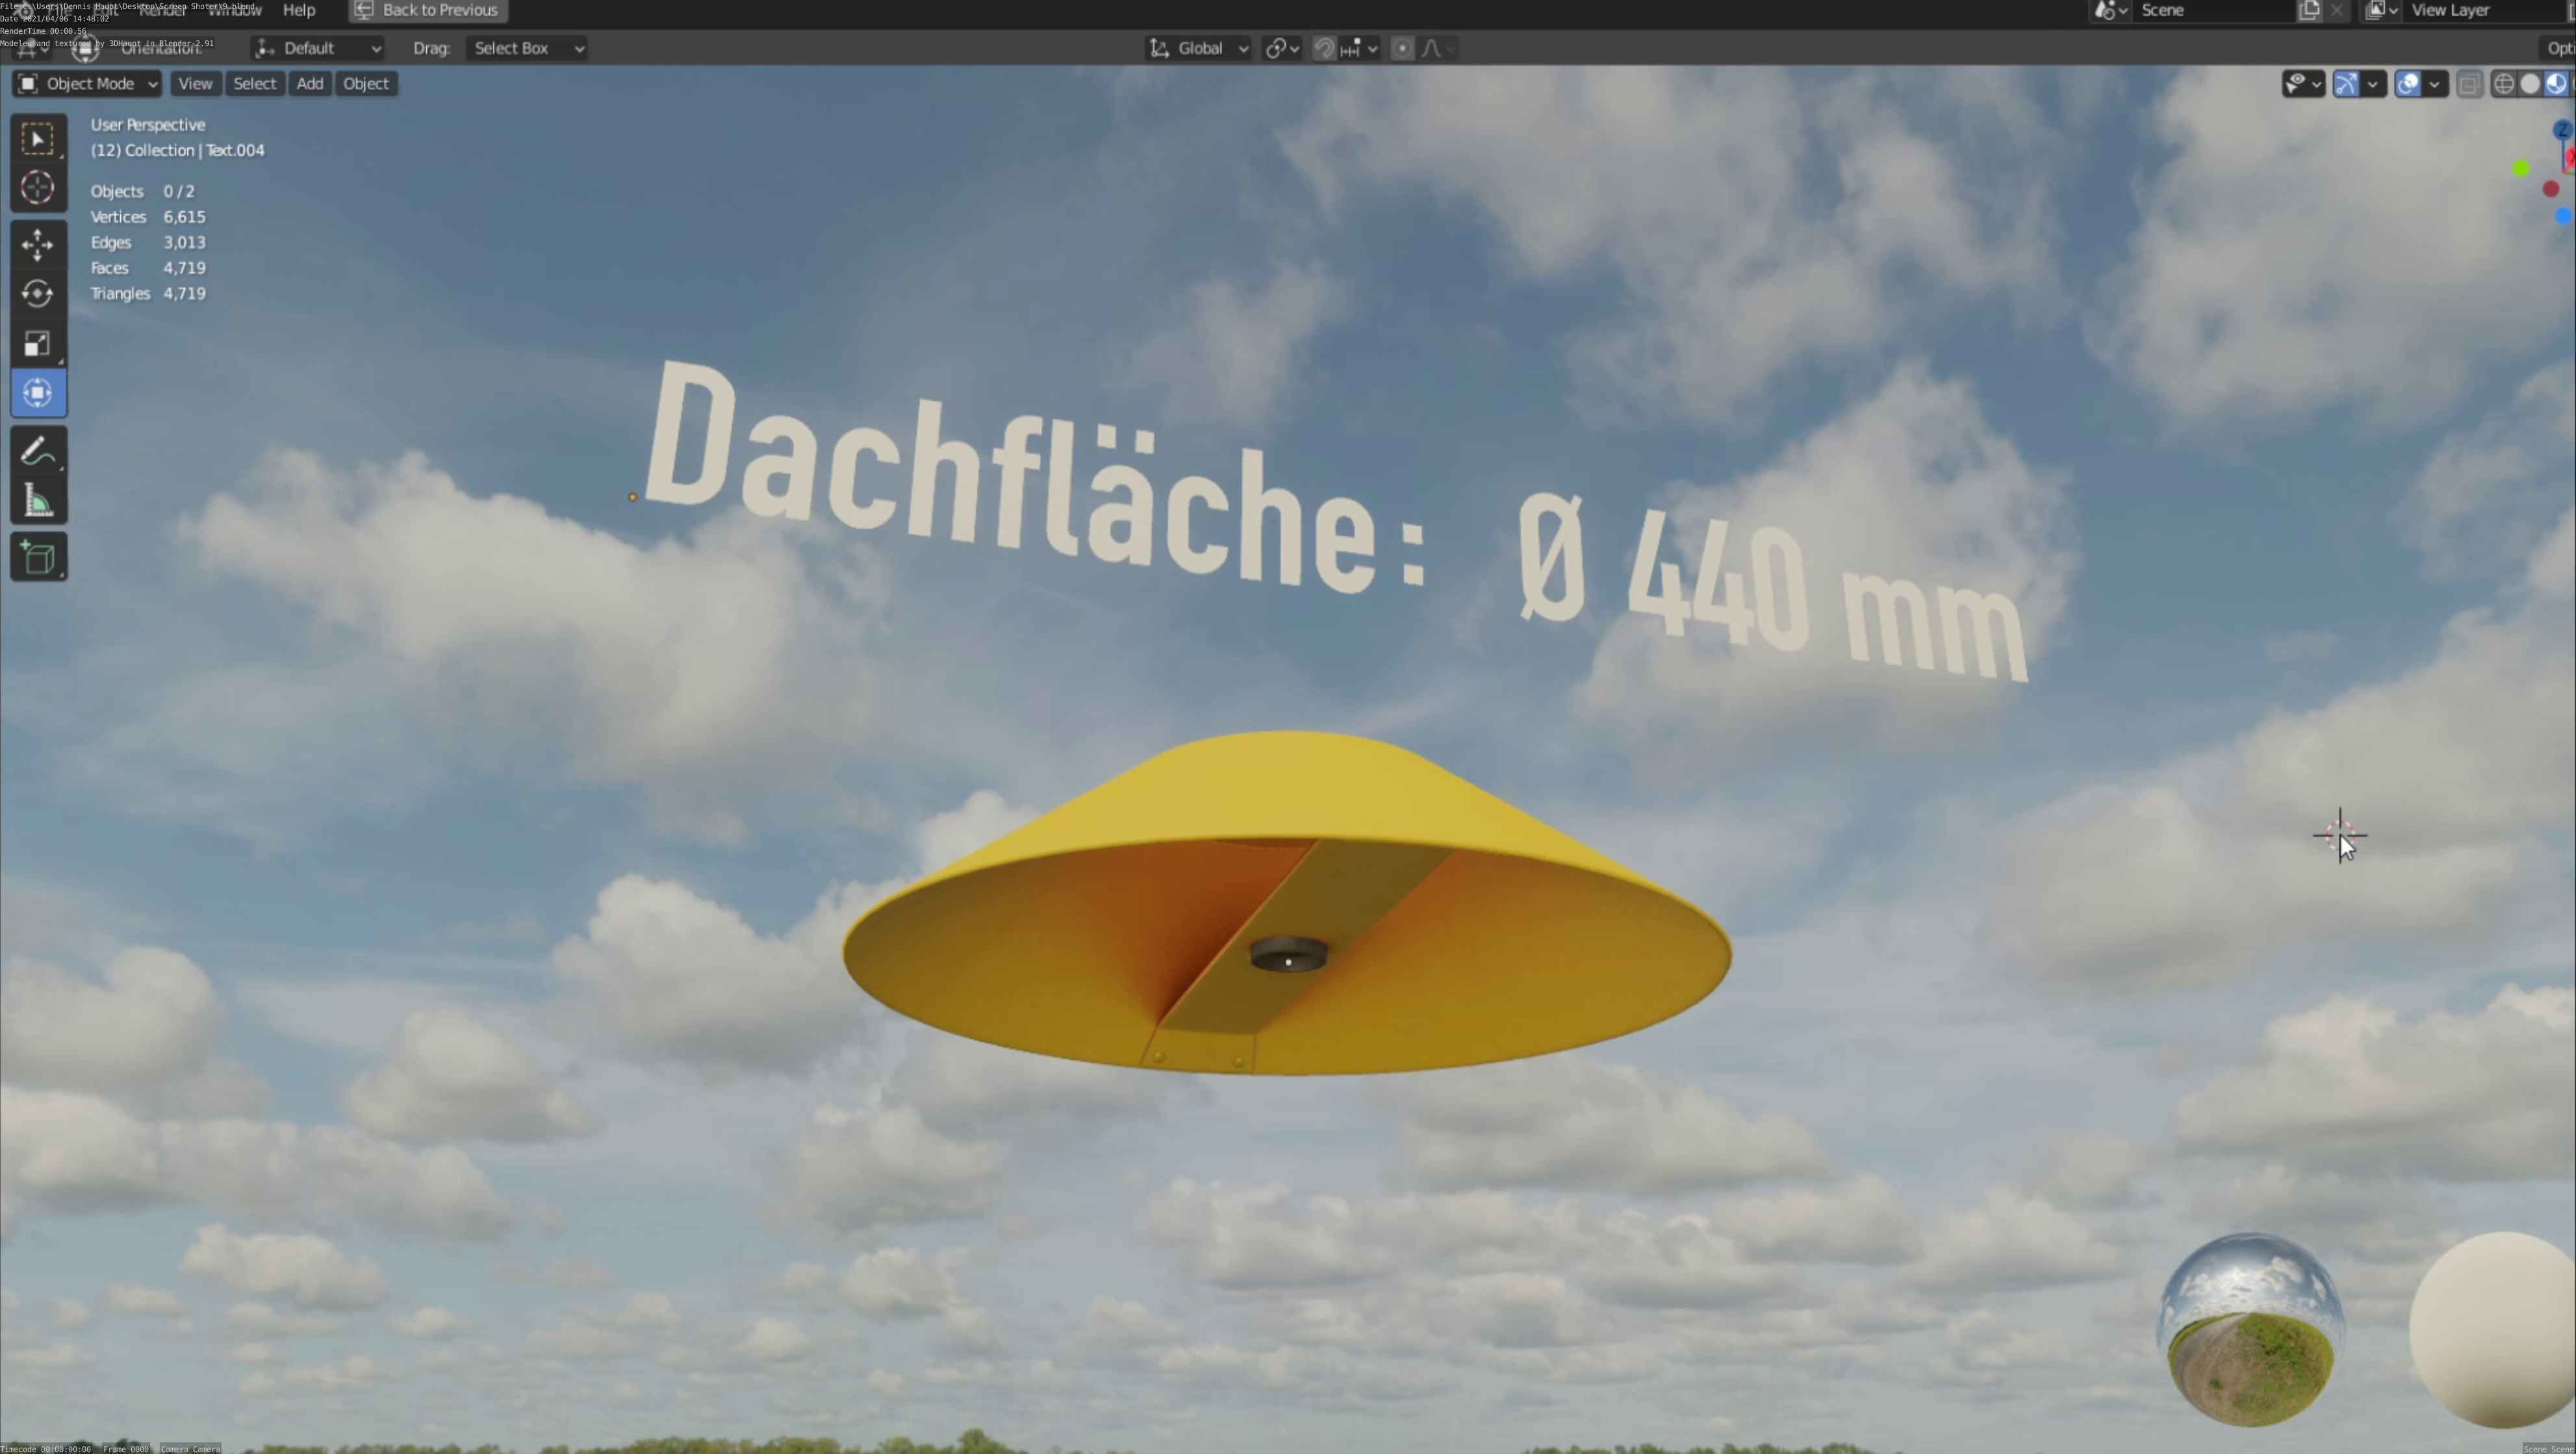The width and height of the screenshot is (2576, 1454).
Task: Click the 'User Perspective' label
Action: (x=148, y=125)
